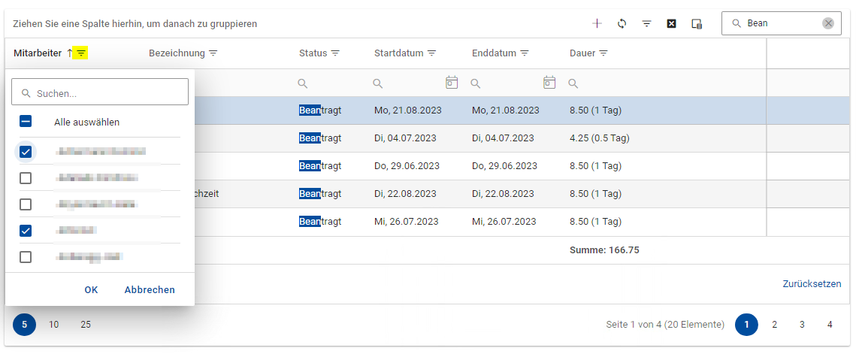Refresh the grid data

622,23
